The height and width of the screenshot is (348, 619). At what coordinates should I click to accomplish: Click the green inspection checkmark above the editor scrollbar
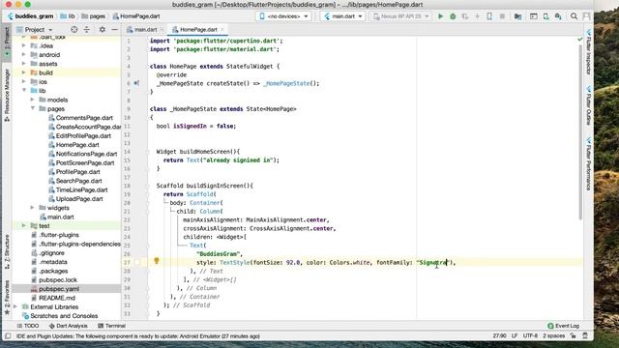click(x=580, y=40)
